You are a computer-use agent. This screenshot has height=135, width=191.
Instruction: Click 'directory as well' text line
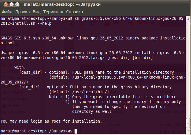pyautogui.click(x=92, y=111)
